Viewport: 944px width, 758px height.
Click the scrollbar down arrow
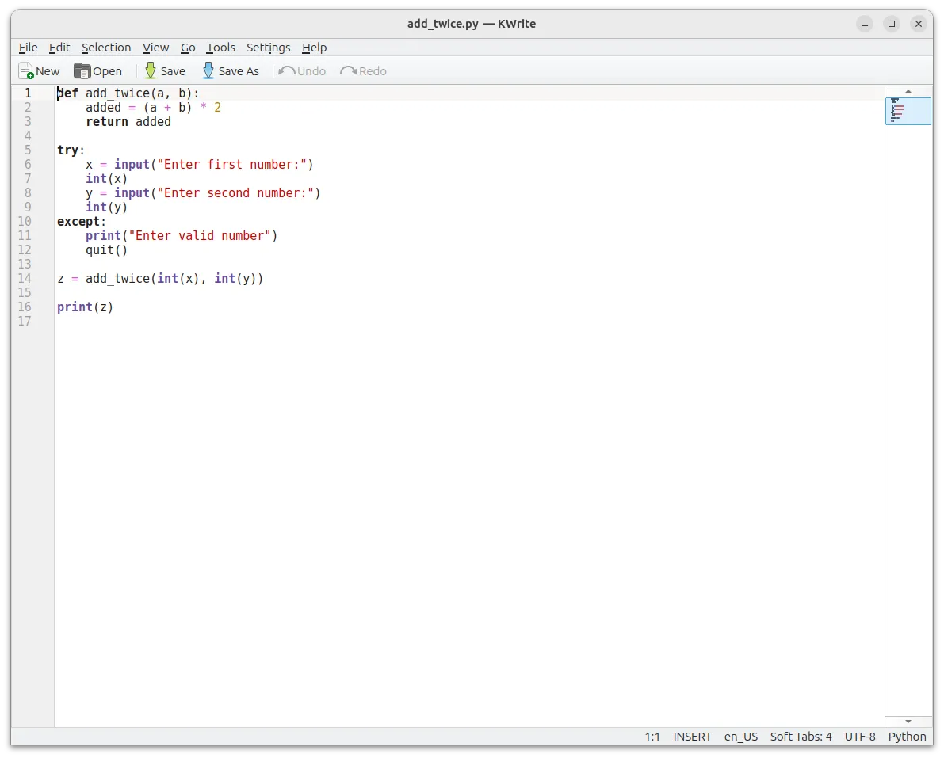pyautogui.click(x=908, y=721)
